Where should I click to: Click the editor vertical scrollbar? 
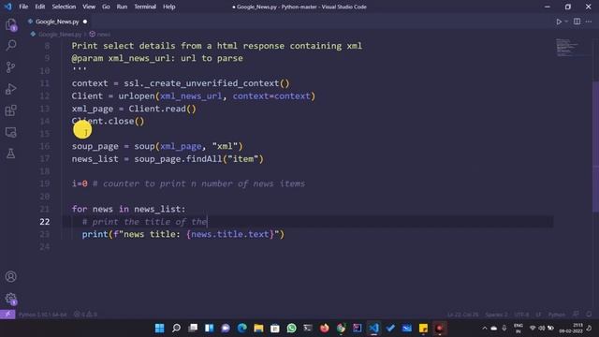595,147
